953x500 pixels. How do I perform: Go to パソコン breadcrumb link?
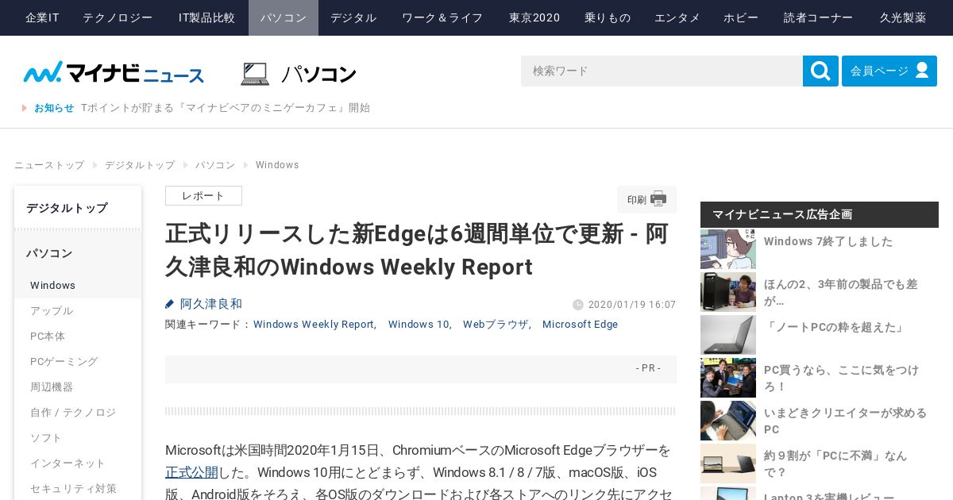[215, 165]
